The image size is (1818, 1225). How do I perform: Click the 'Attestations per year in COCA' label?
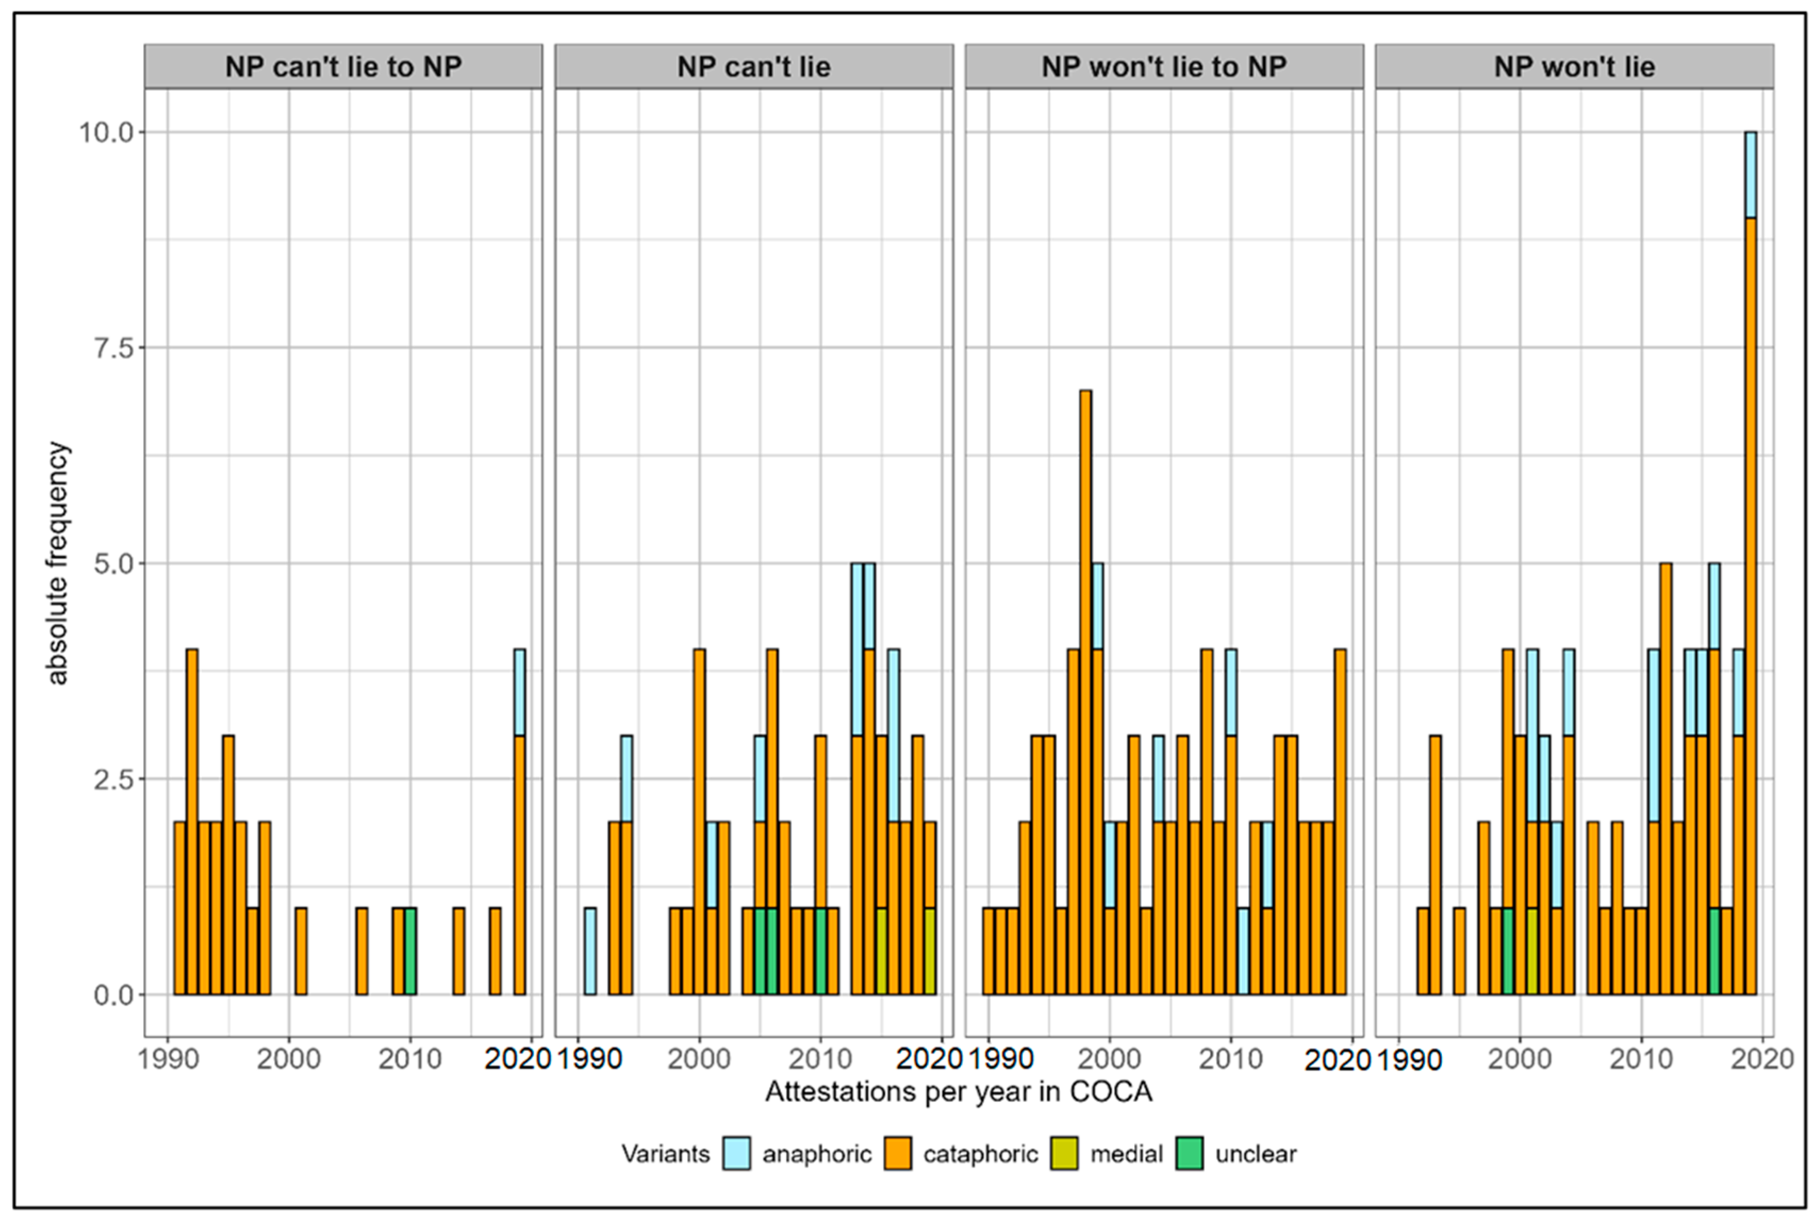tap(958, 1091)
